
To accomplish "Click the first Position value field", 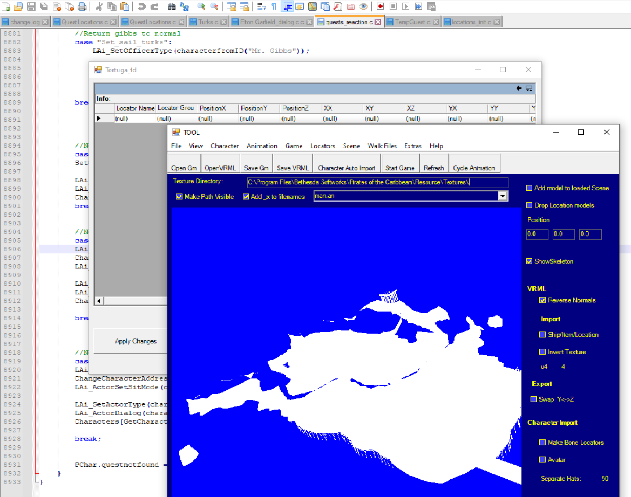I will (537, 234).
